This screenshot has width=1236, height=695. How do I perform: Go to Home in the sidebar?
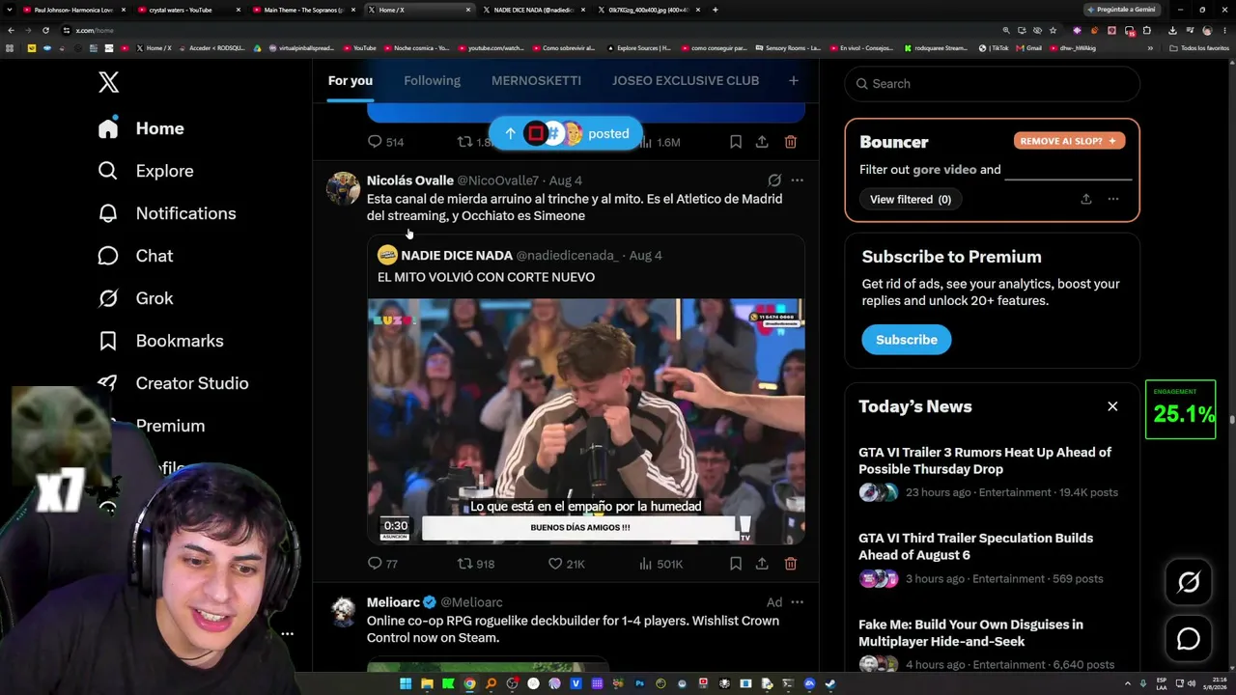141,128
